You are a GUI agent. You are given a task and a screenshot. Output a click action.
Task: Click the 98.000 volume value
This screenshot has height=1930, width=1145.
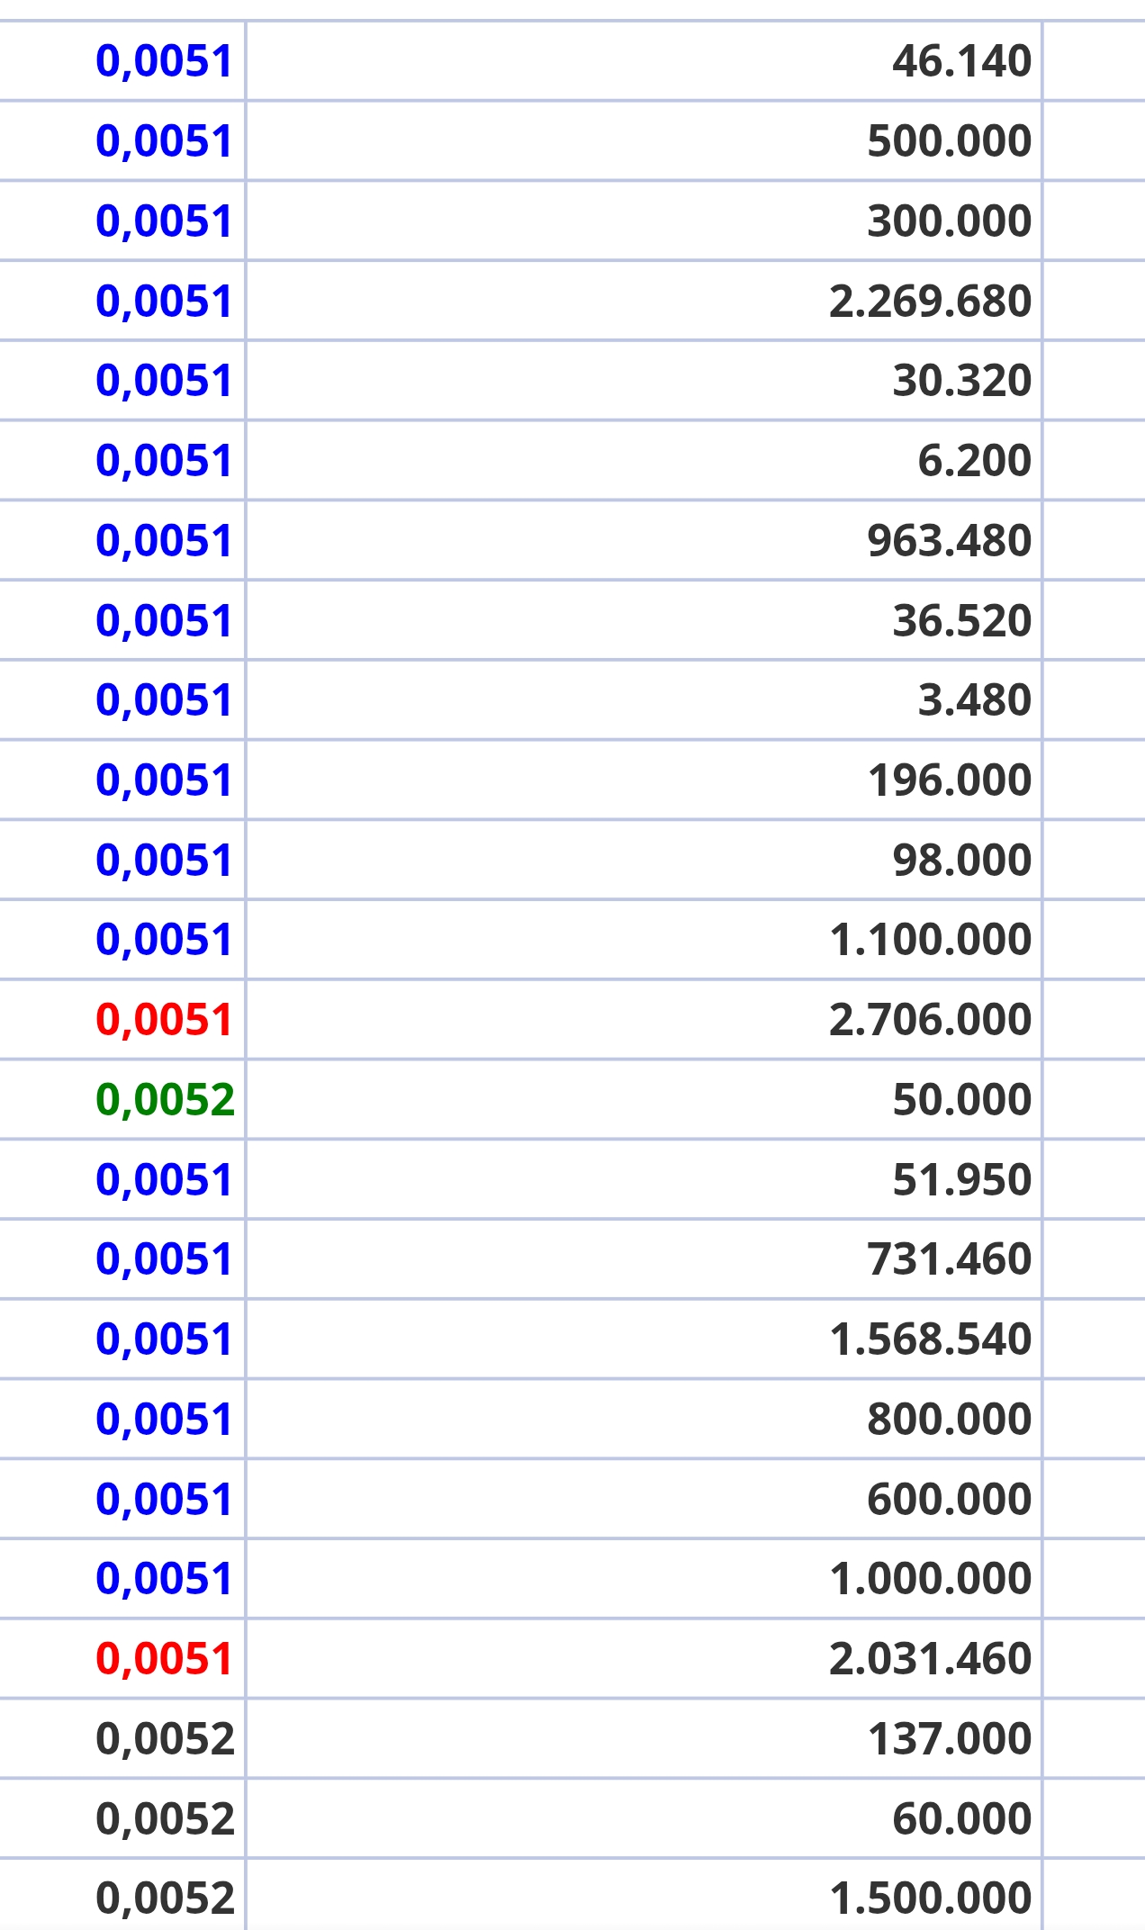pos(961,860)
